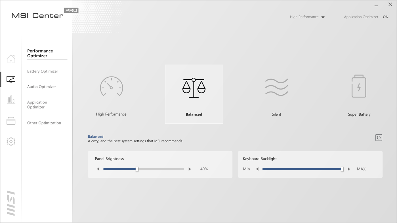Open the Home sidebar icon

point(11,59)
